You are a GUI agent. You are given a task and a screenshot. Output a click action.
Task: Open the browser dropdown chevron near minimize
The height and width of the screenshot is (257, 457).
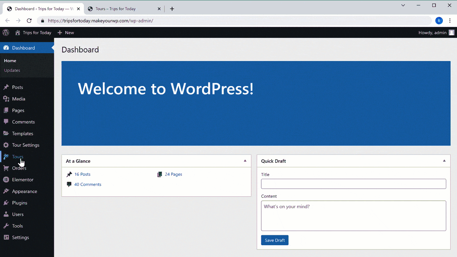click(403, 5)
